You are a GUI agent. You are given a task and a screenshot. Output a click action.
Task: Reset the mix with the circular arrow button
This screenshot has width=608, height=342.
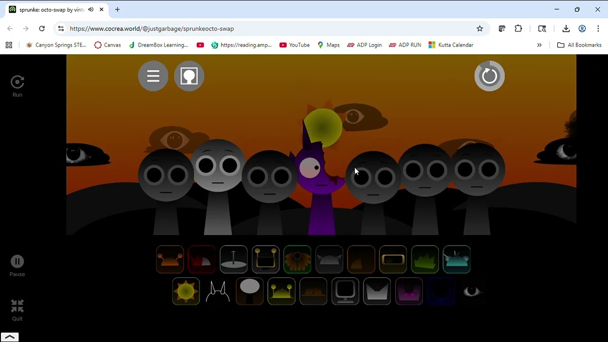[489, 76]
